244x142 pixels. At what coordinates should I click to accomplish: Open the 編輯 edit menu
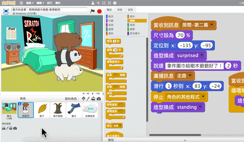[x=40, y=3]
